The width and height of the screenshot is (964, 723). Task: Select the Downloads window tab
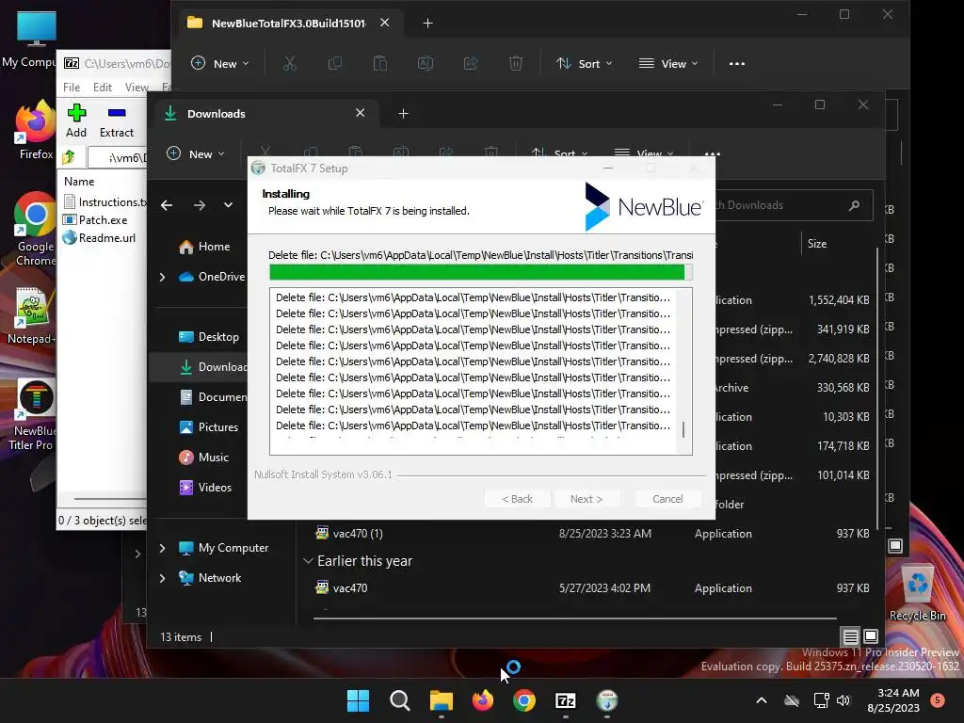265,113
